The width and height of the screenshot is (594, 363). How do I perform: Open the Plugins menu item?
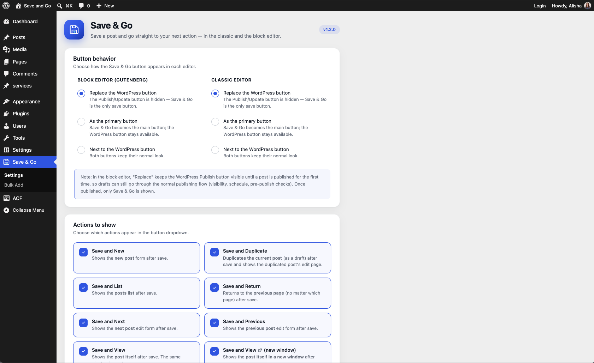(28, 114)
